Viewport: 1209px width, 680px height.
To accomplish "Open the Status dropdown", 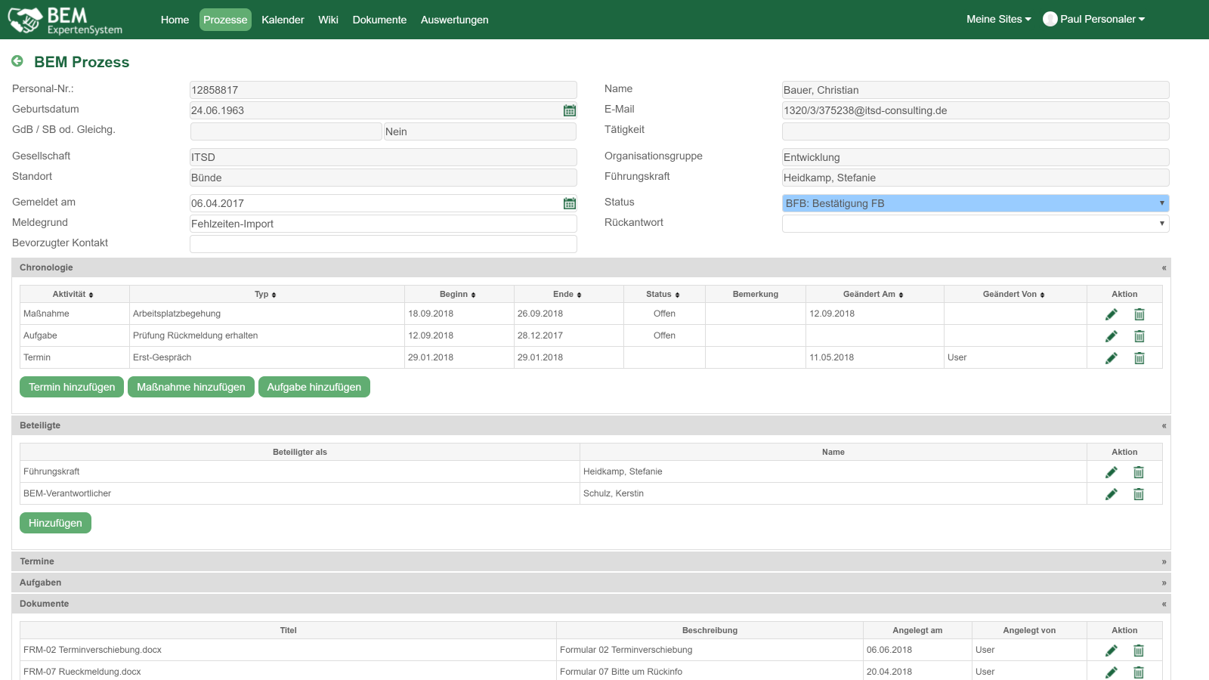I will pos(975,203).
